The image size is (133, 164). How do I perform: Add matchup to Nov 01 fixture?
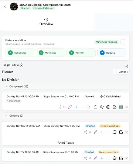[76, 107]
